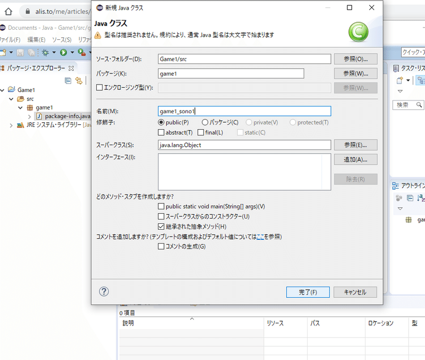
Task: Click the Eclipse New wizard toolbar icon
Action: (x=3, y=52)
